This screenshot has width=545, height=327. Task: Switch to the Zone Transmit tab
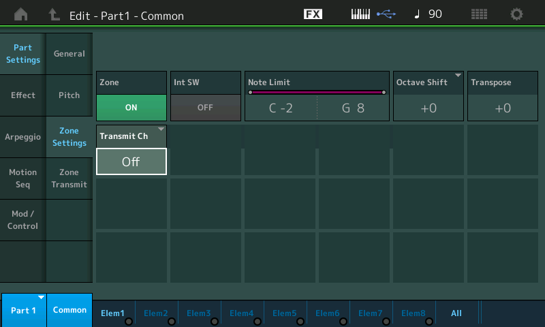click(69, 178)
